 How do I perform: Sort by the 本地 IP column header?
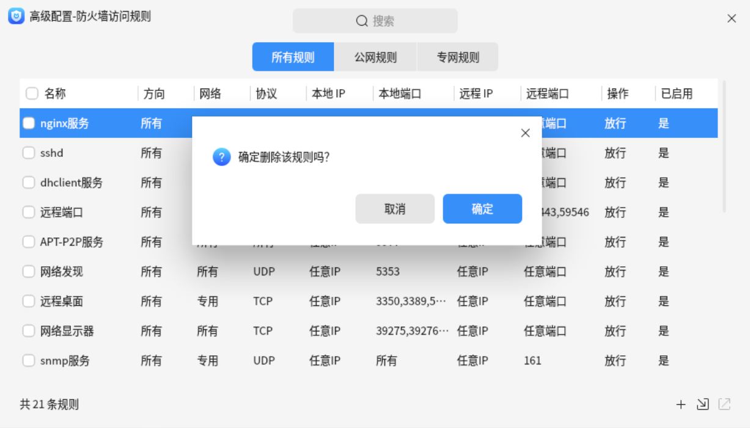point(328,93)
